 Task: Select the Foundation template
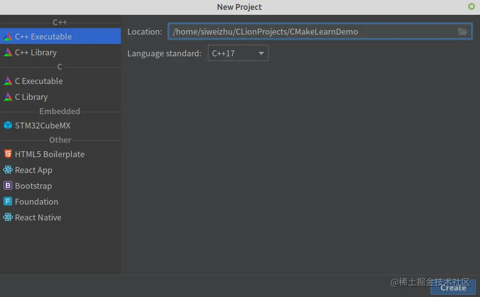pos(60,202)
